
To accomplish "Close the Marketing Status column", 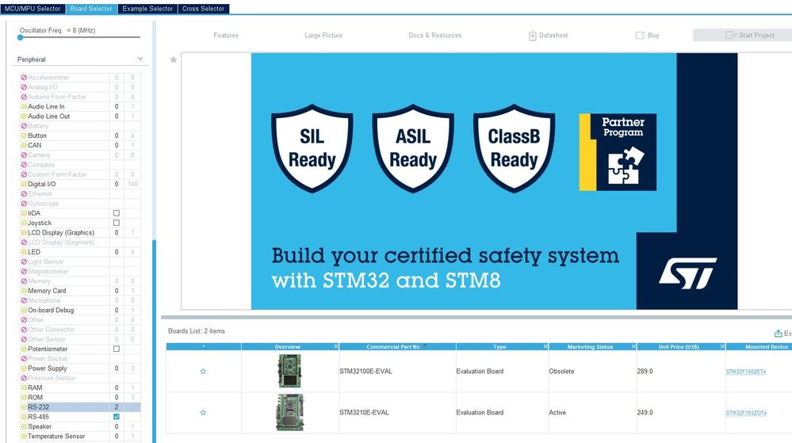I will tap(634, 346).
